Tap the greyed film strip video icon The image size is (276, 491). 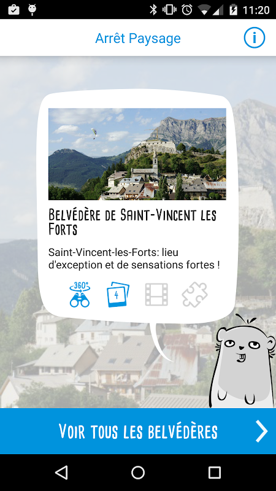[156, 295]
